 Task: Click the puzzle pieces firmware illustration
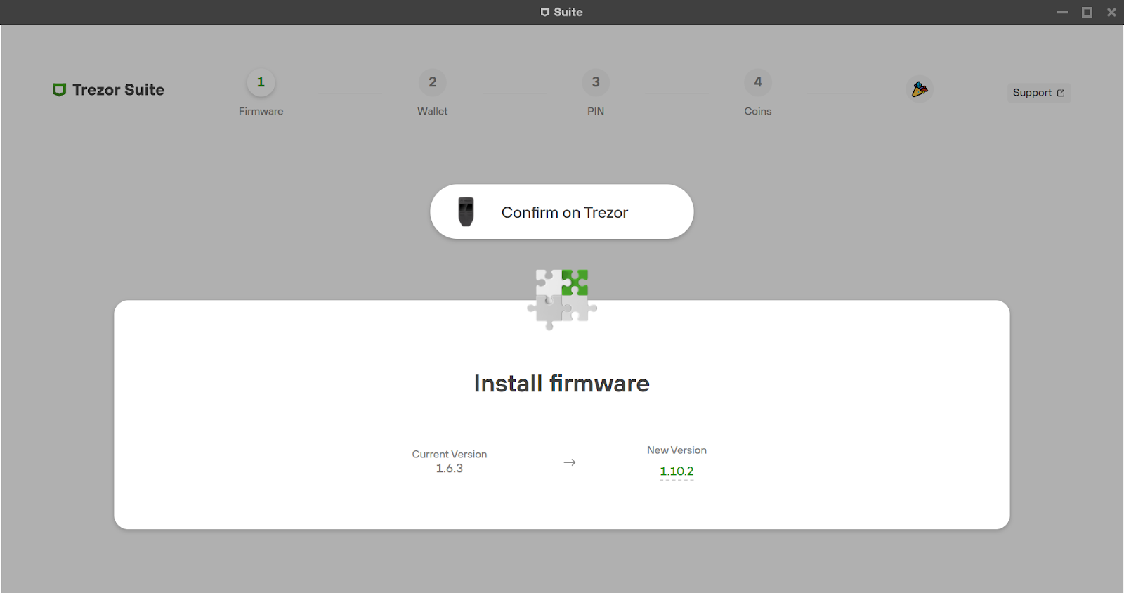pyautogui.click(x=562, y=299)
